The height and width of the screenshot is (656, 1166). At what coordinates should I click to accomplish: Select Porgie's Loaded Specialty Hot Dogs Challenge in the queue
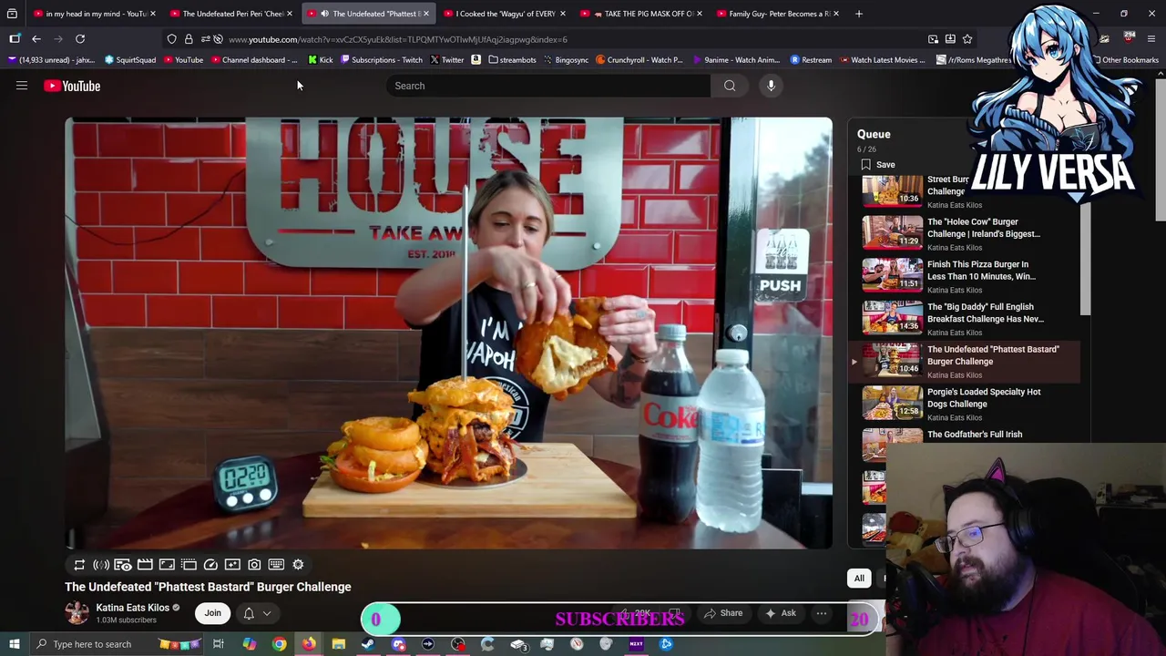click(966, 405)
